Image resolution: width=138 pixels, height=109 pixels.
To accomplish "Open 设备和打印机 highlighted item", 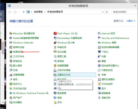I will 75,75.
